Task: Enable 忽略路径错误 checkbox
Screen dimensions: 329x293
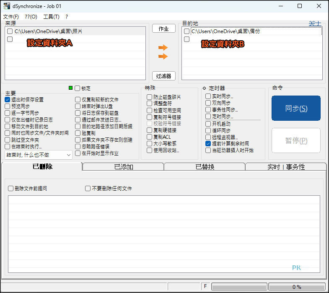Action: tap(78, 147)
